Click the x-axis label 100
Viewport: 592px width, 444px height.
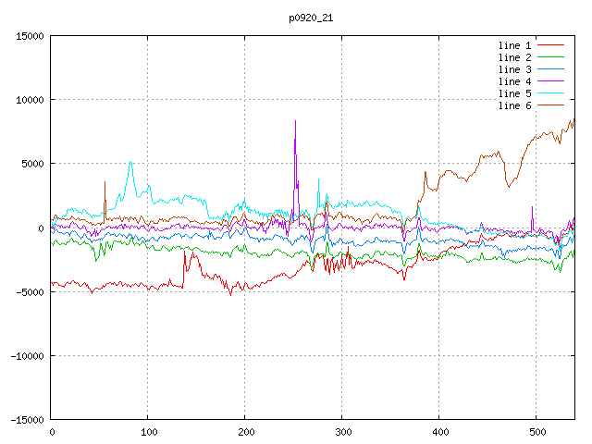[x=149, y=432]
